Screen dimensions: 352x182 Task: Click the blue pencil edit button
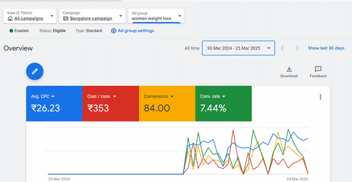tap(35, 71)
